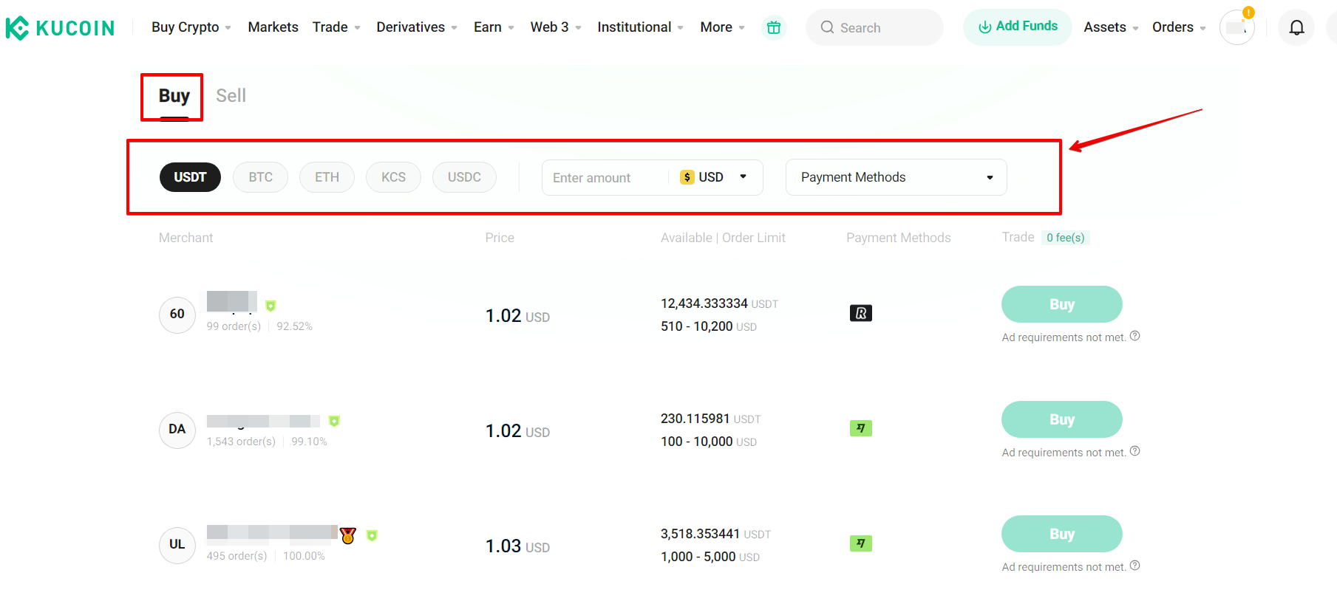The image size is (1337, 601).
Task: Select the KCS coin filter
Action: [x=393, y=177]
